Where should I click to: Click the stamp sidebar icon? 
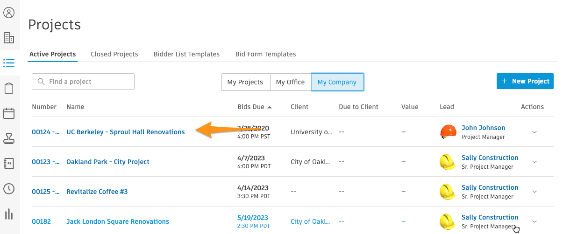(9, 138)
